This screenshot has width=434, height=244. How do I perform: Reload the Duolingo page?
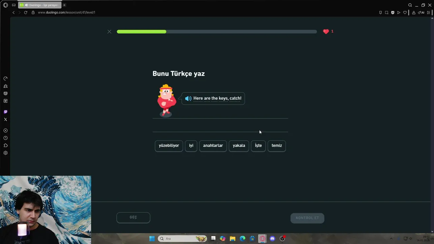pyautogui.click(x=25, y=13)
